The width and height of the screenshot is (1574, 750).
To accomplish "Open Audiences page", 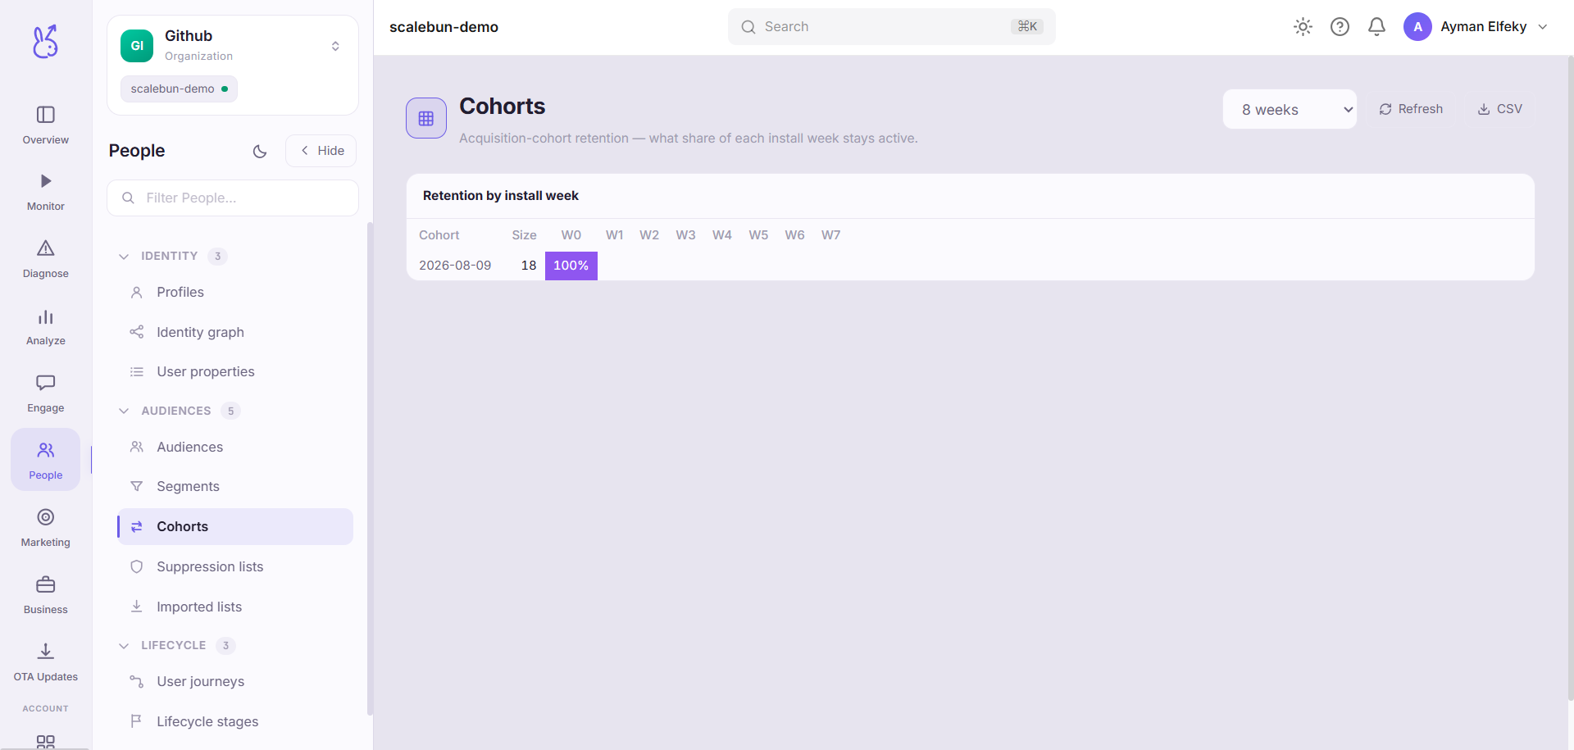I will click(235, 447).
